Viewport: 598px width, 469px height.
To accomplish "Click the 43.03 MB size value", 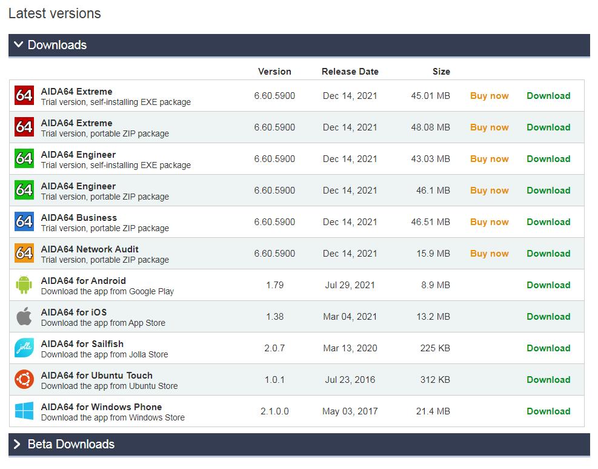I will pos(431,159).
